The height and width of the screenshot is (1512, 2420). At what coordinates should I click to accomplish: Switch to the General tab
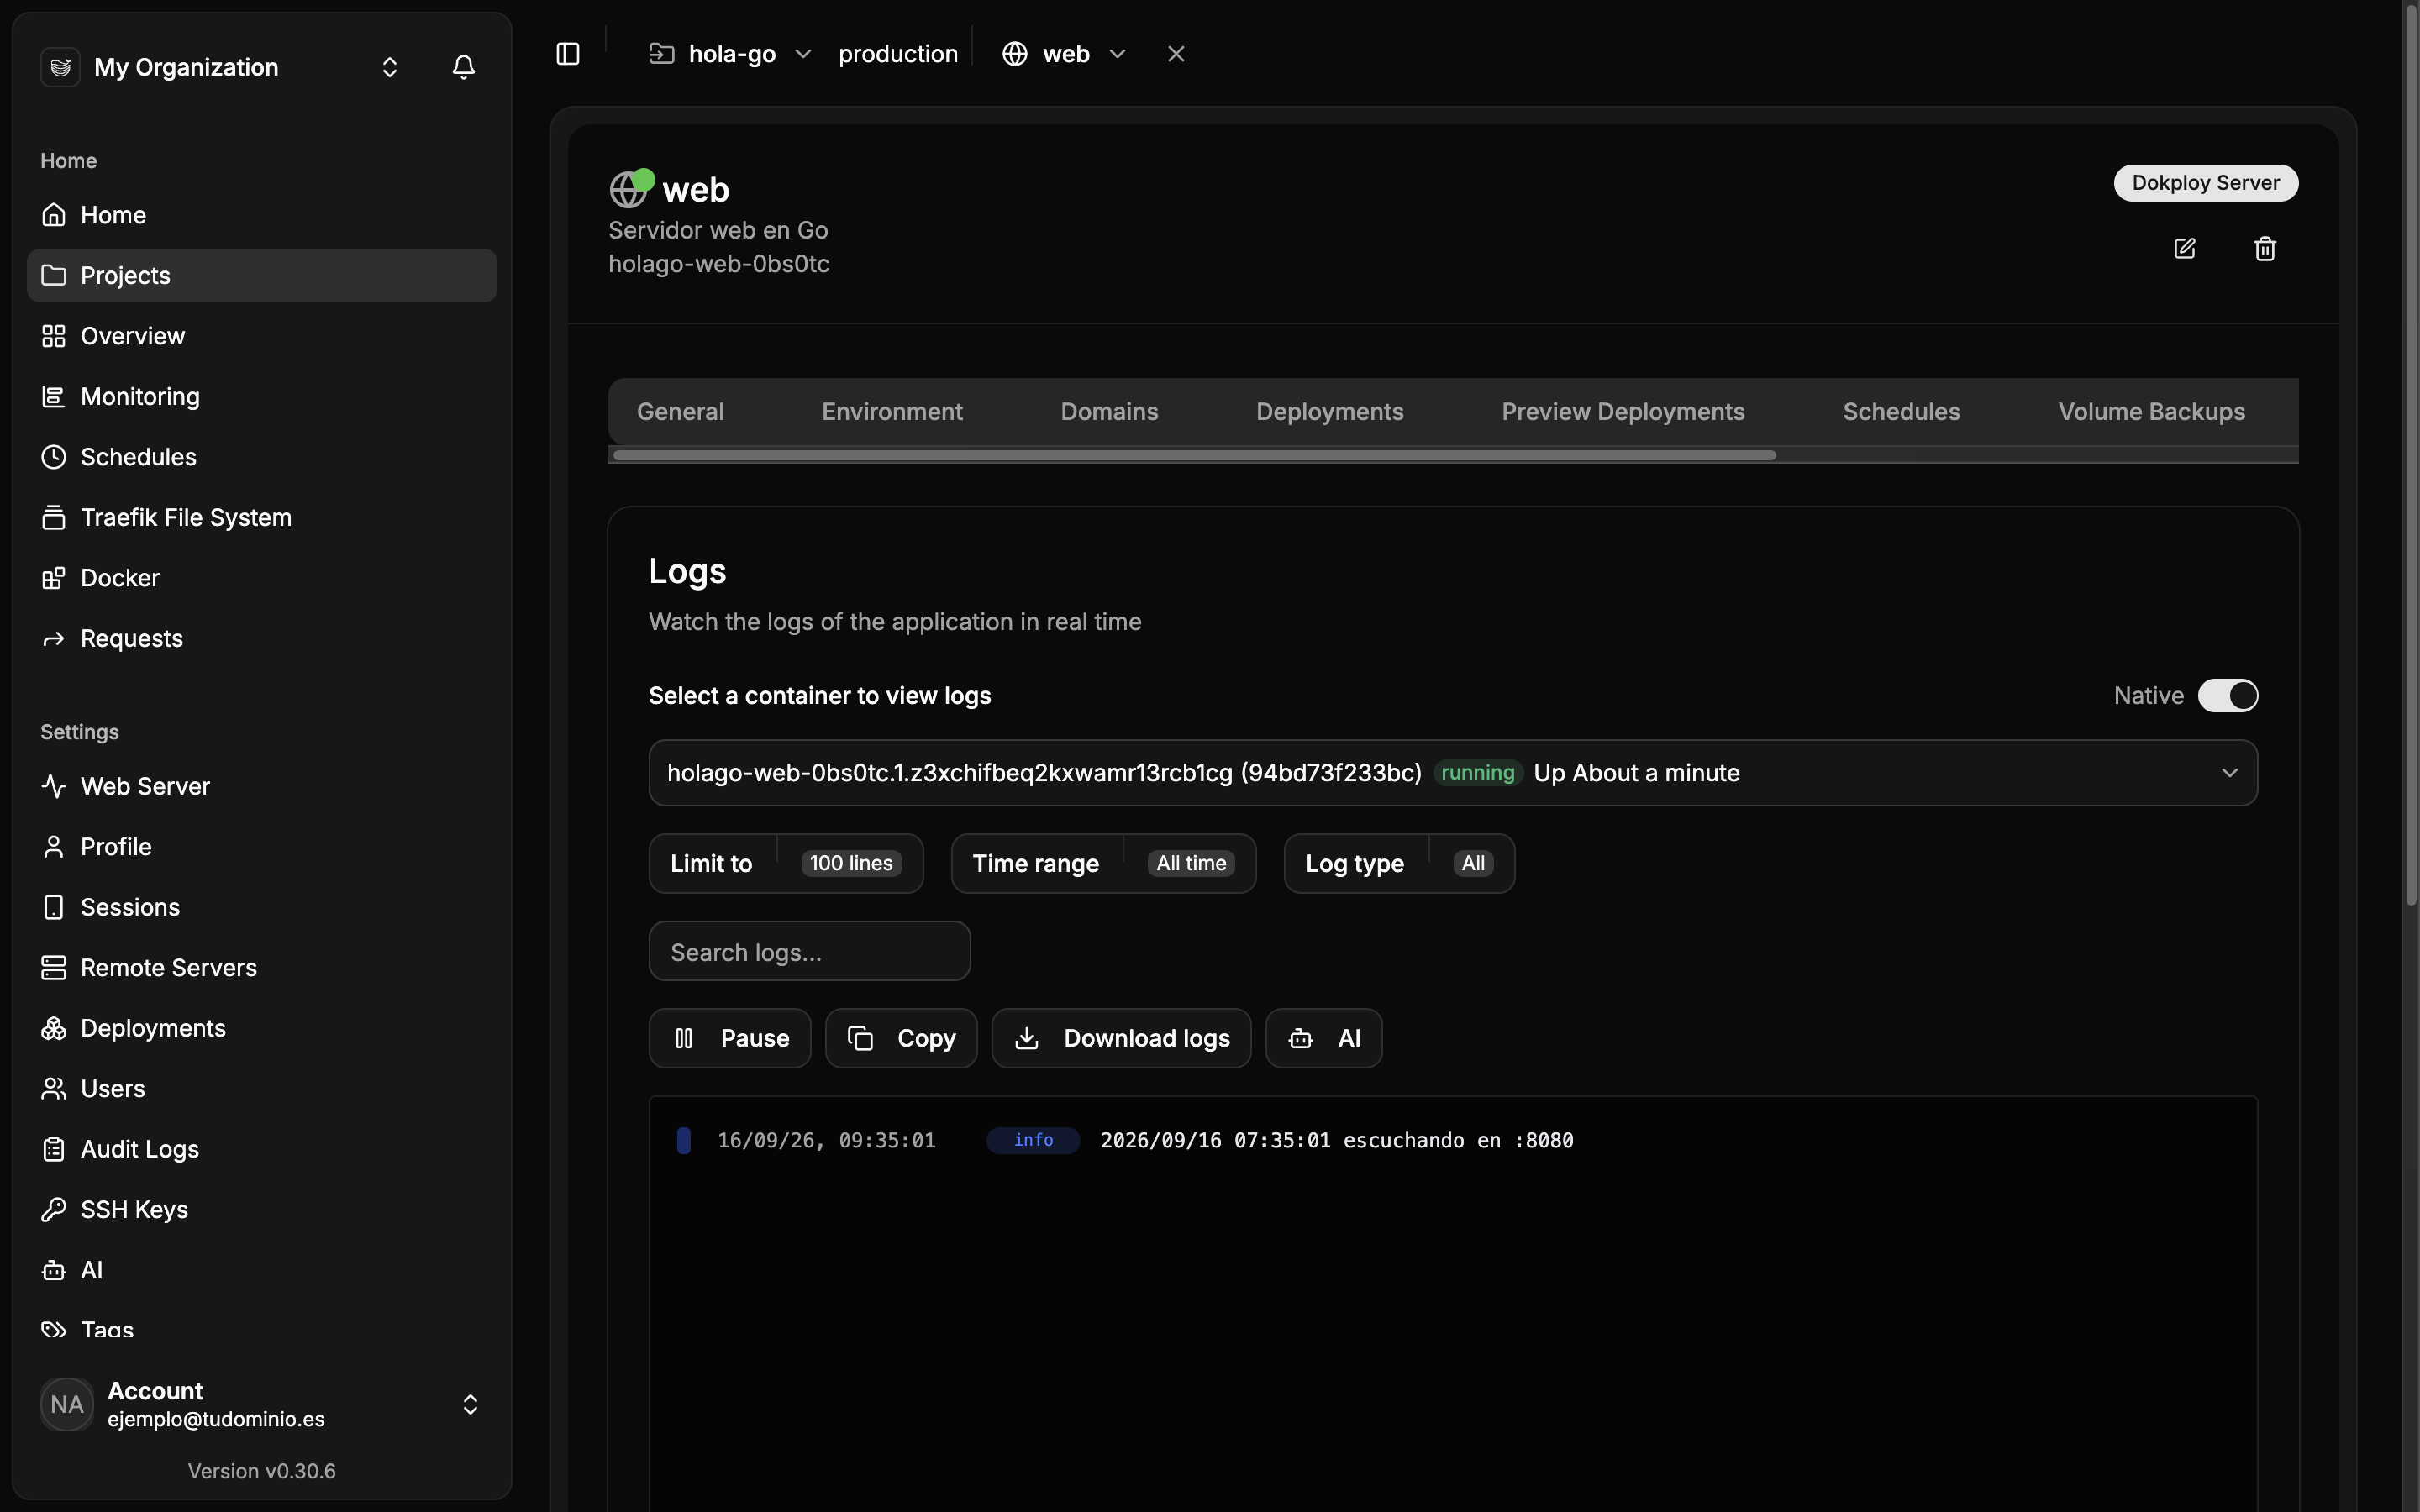pos(680,412)
